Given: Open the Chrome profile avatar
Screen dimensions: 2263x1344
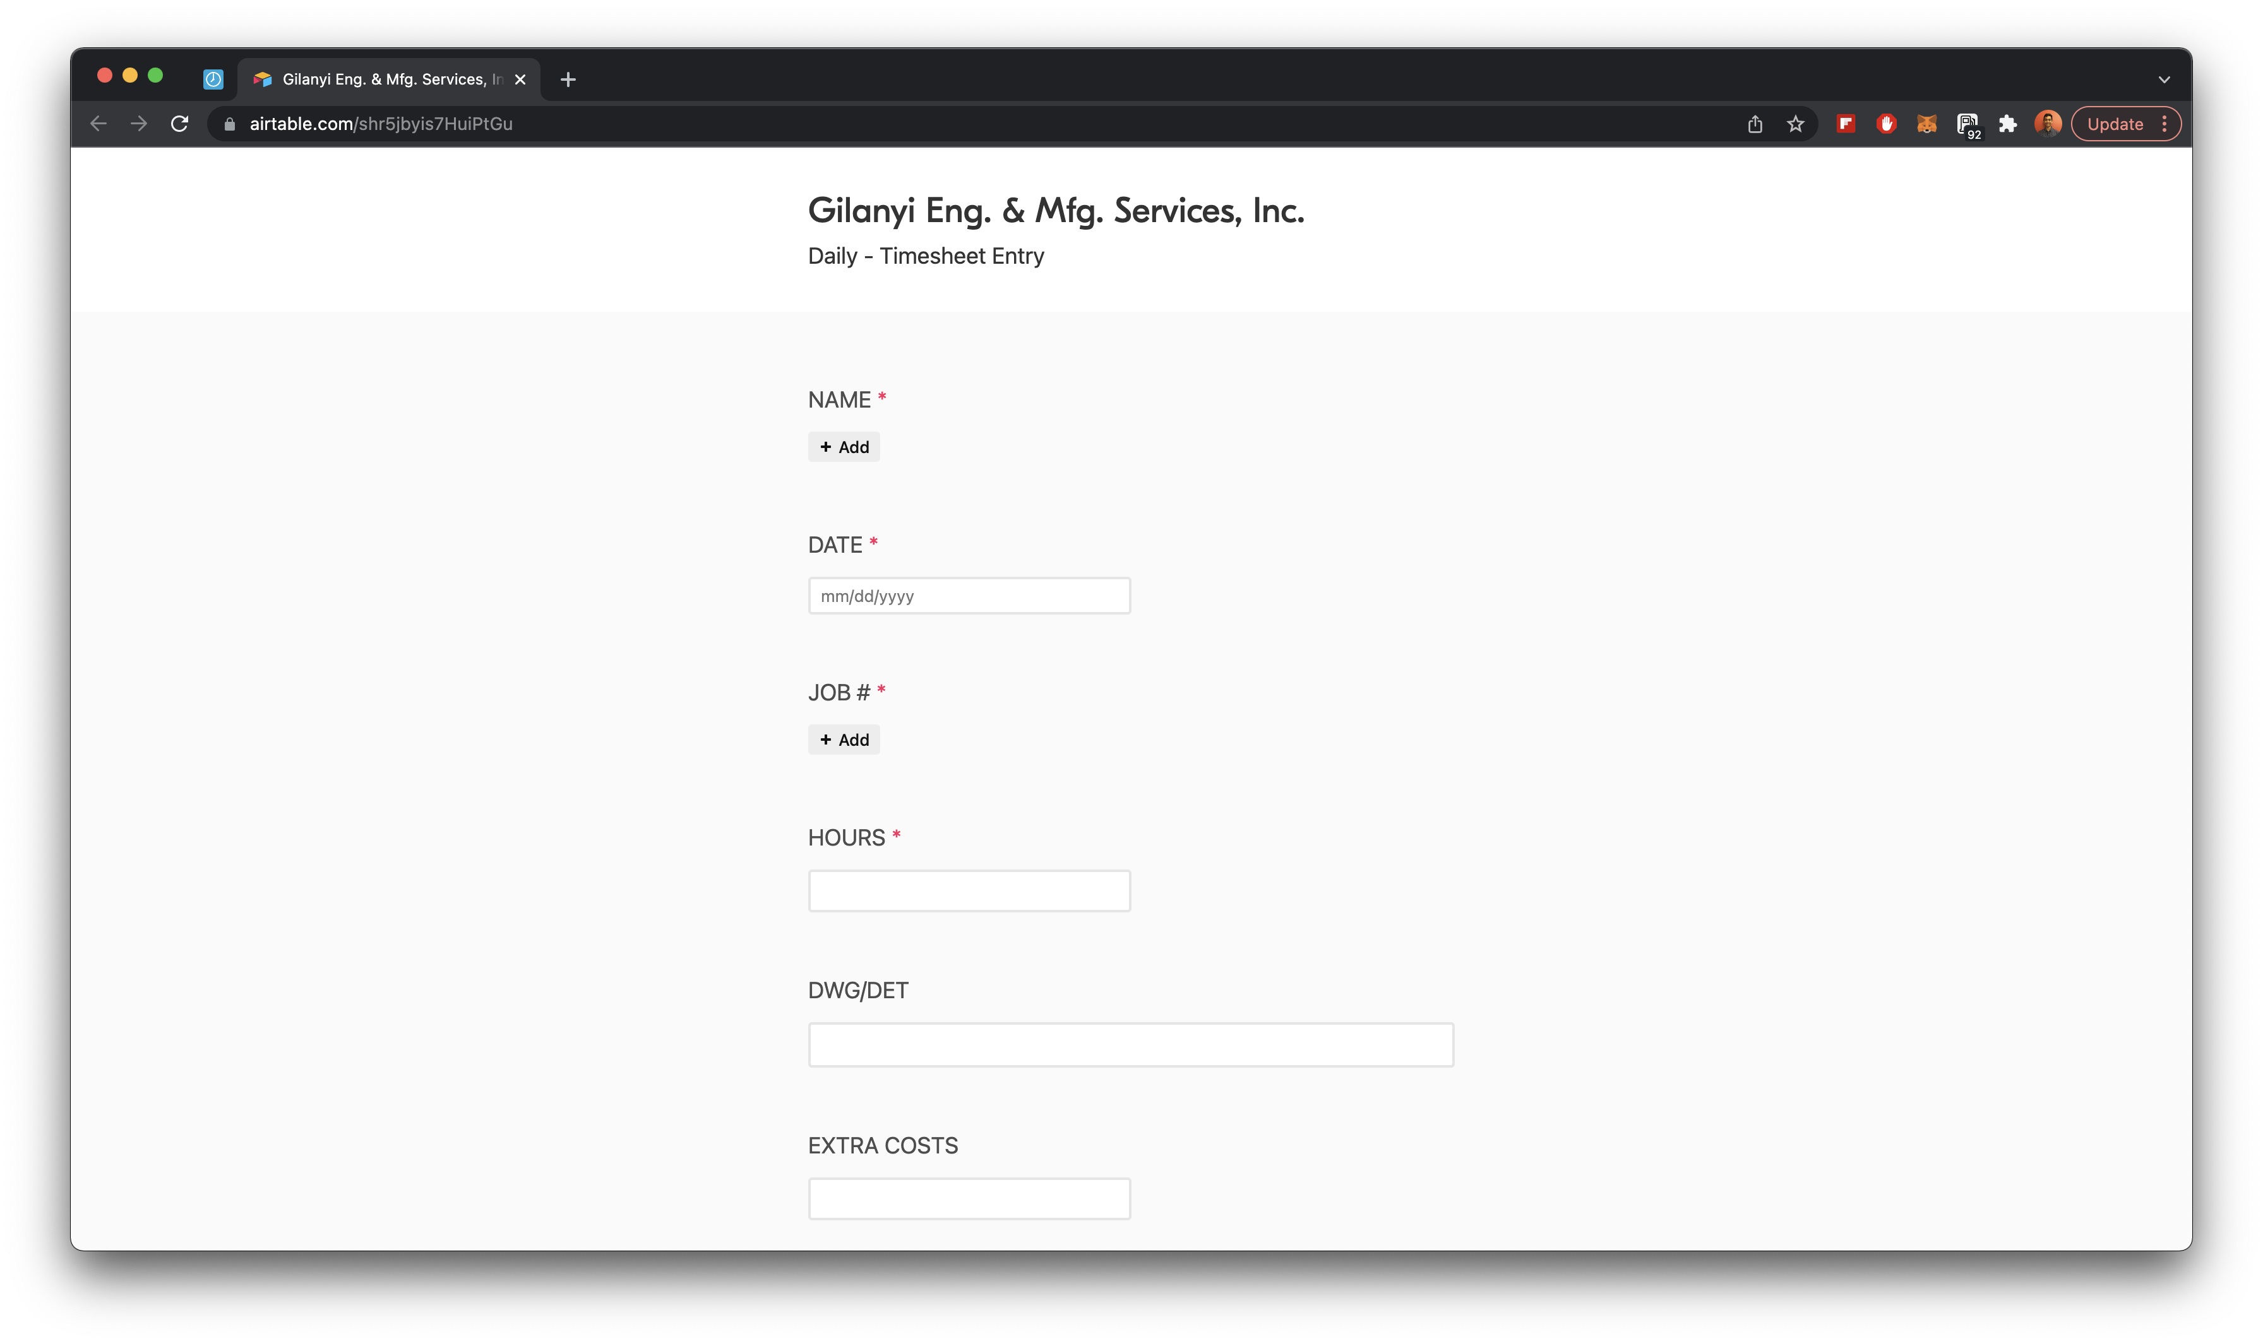Looking at the screenshot, I should tap(2047, 124).
